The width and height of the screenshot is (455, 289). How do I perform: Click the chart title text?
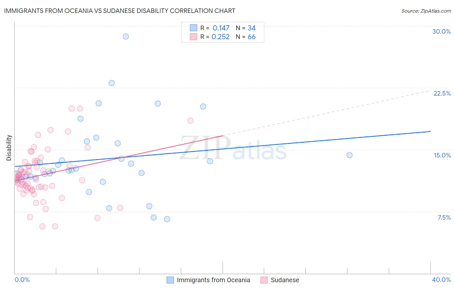click(120, 11)
